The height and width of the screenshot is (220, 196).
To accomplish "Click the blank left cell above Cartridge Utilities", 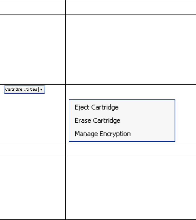I will point(33,49).
